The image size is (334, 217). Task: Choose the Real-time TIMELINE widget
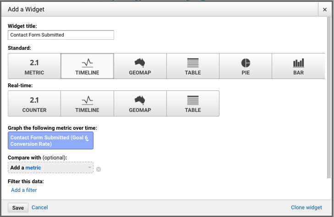87,104
